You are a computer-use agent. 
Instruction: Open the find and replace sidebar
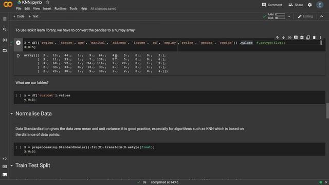pos(5,29)
